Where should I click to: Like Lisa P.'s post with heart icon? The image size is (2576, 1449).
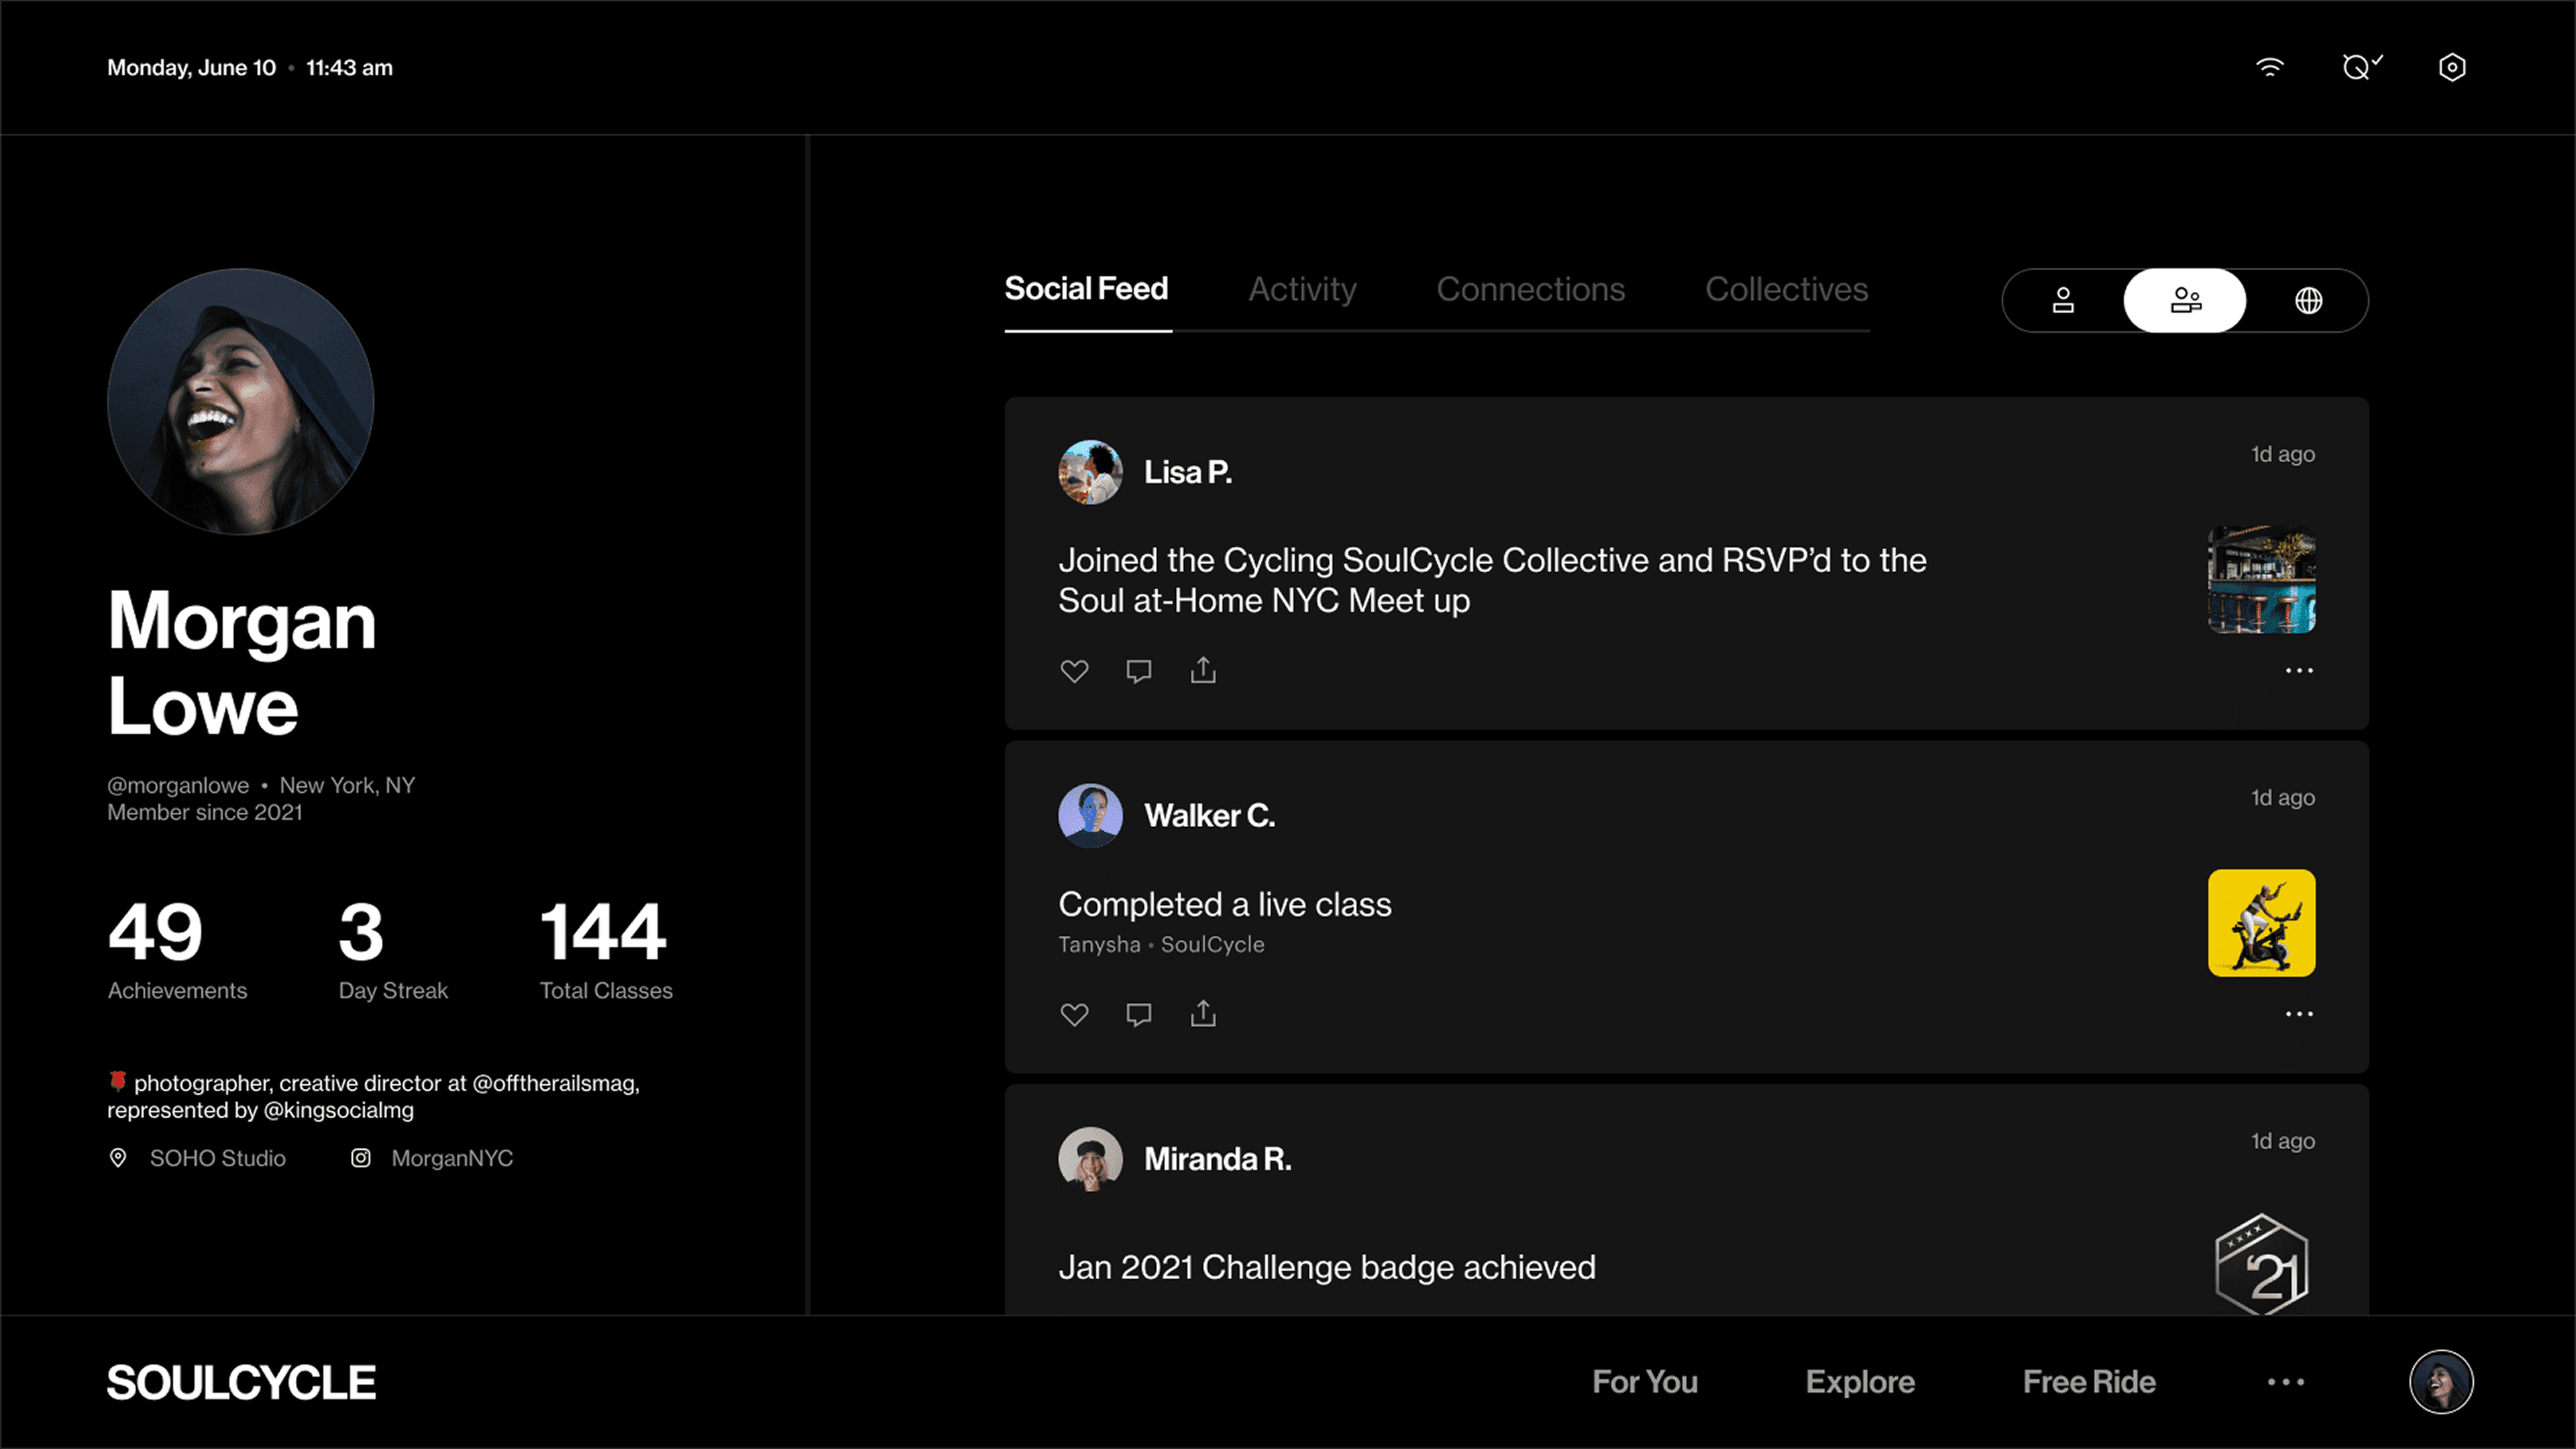click(1074, 671)
